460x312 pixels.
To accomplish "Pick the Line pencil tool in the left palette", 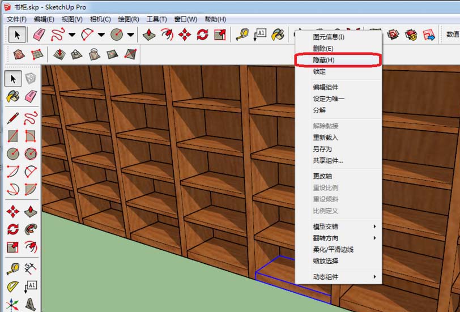I will pyautogui.click(x=13, y=118).
